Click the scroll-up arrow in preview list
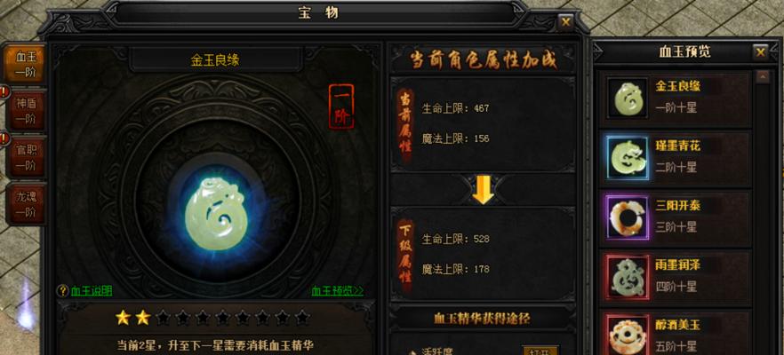The image size is (784, 355). 762,77
